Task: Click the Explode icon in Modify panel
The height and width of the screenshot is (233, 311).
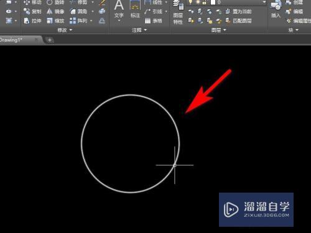Action: 102,11
